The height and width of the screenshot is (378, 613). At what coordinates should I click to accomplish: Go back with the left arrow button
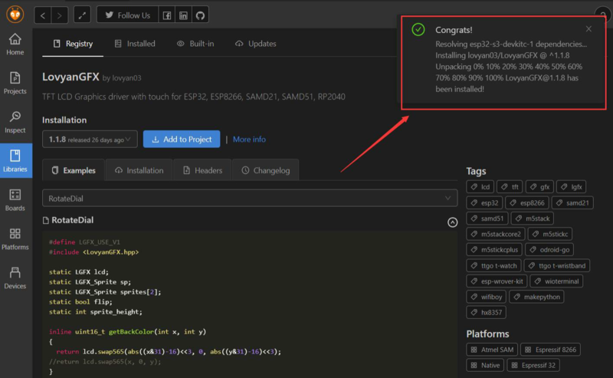pyautogui.click(x=43, y=15)
